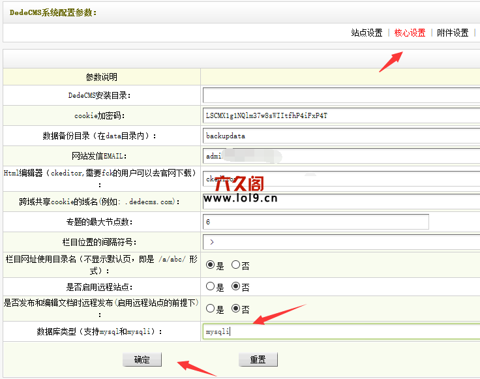Viewport: 480px width, 379px height.
Task: Focus the 专题的最大节点数 field
Action: [316, 222]
